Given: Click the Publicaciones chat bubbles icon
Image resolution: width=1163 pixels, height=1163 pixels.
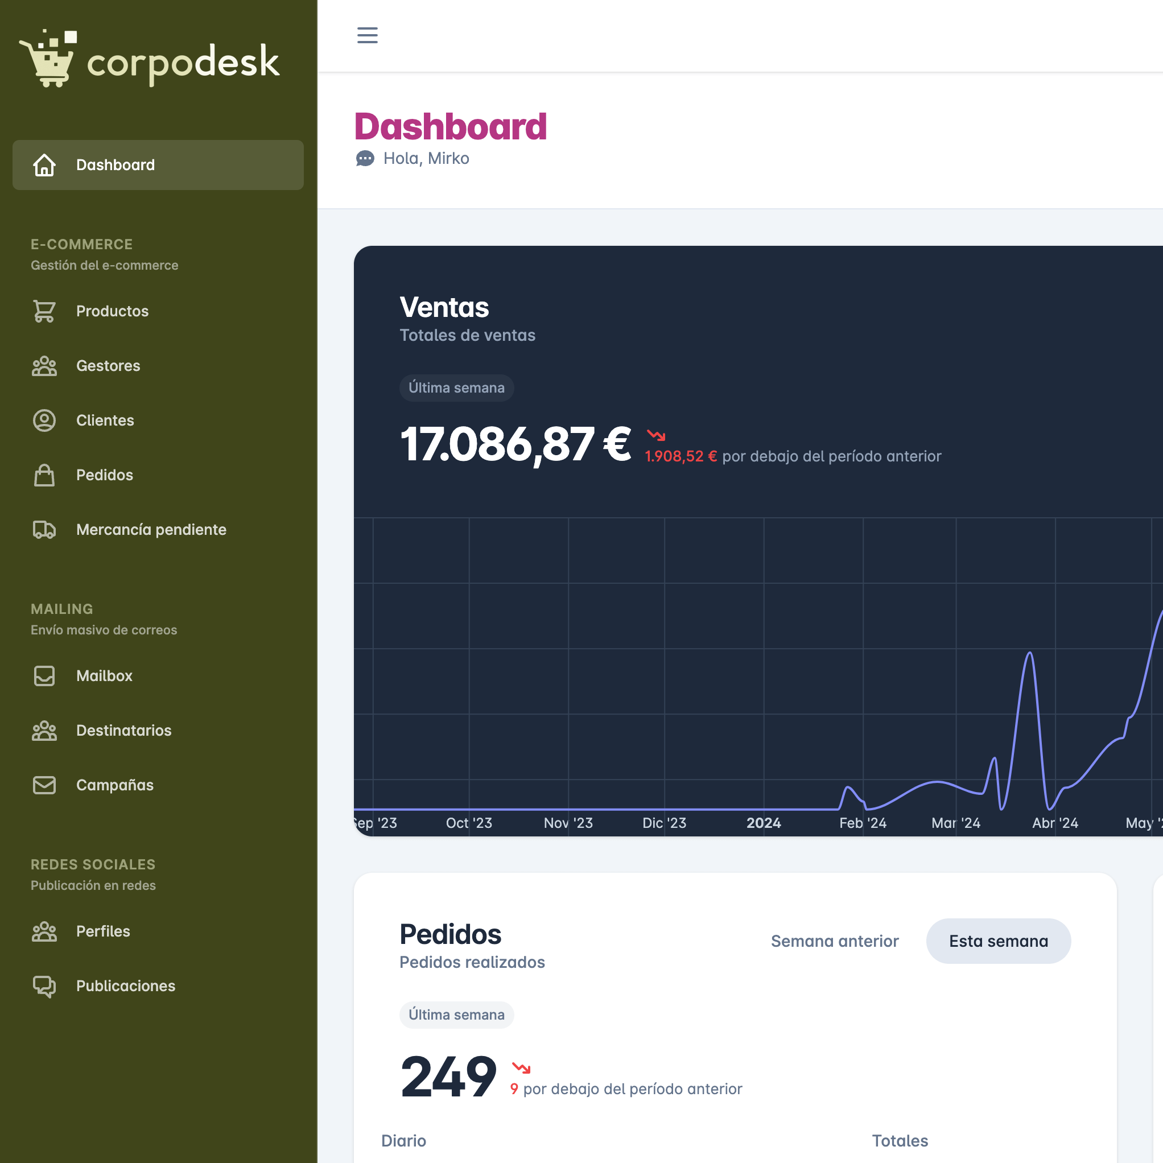Looking at the screenshot, I should [44, 986].
